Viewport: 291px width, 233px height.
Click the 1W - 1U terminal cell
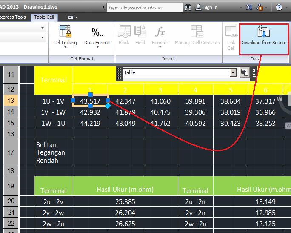(x=54, y=124)
